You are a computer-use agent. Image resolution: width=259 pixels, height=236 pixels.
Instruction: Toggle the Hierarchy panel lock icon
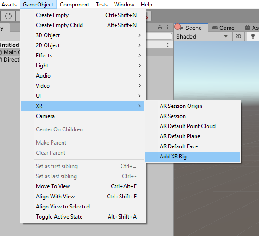coord(160,27)
